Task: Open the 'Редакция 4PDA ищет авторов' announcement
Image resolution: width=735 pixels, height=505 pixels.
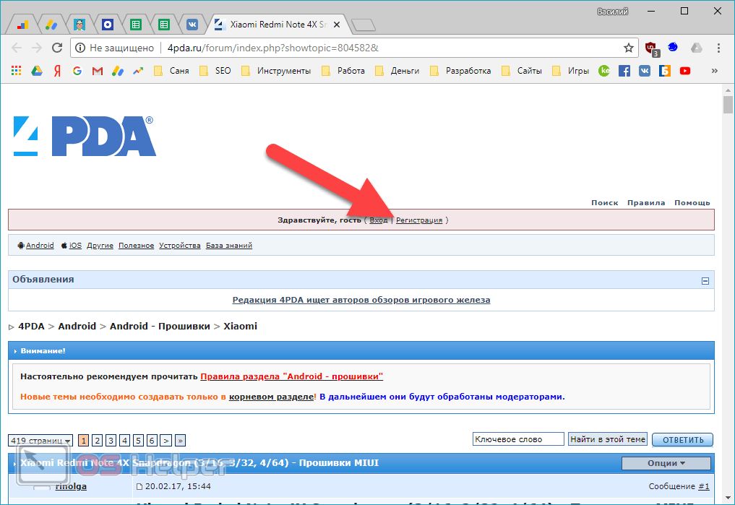Action: [x=361, y=301]
